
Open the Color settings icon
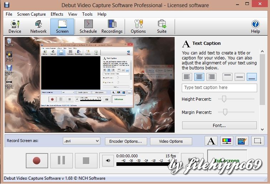pos(226,141)
